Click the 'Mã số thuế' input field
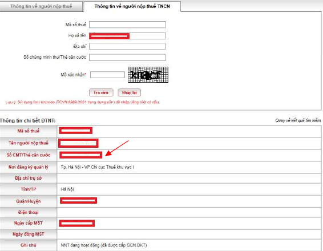Image resolution: width=323 pixels, height=251 pixels. tap(127, 25)
